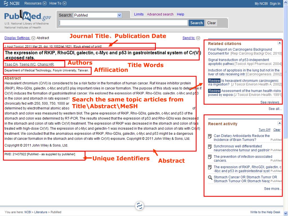Image resolution: width=288 pixels, height=216 pixels.
Task: Click PubMed in the breadcrumb trail
Action: [56, 212]
